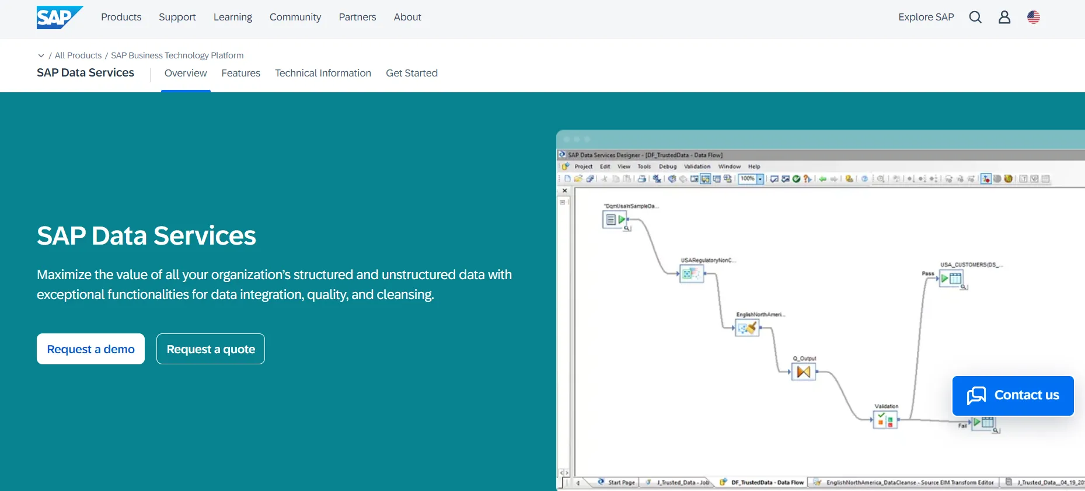This screenshot has width=1085, height=491.
Task: Open SAP Business Technology Platform breadcrumb link
Action: point(177,55)
